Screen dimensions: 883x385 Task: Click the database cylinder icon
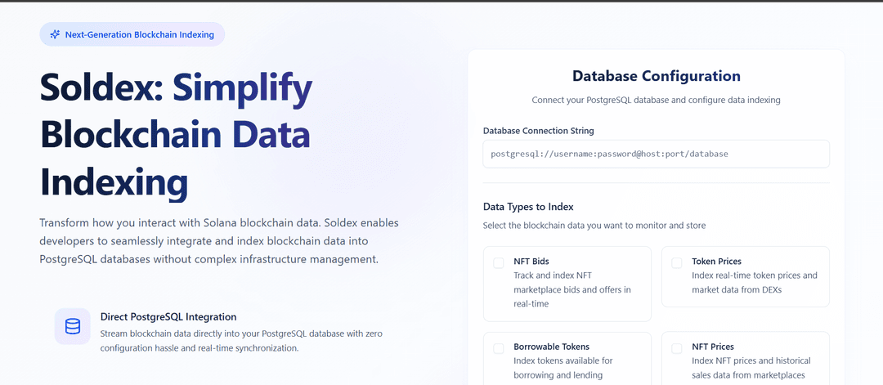tap(73, 326)
